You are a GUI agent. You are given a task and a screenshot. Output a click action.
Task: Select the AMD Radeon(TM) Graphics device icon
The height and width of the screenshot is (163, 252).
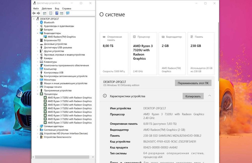click(x=45, y=37)
